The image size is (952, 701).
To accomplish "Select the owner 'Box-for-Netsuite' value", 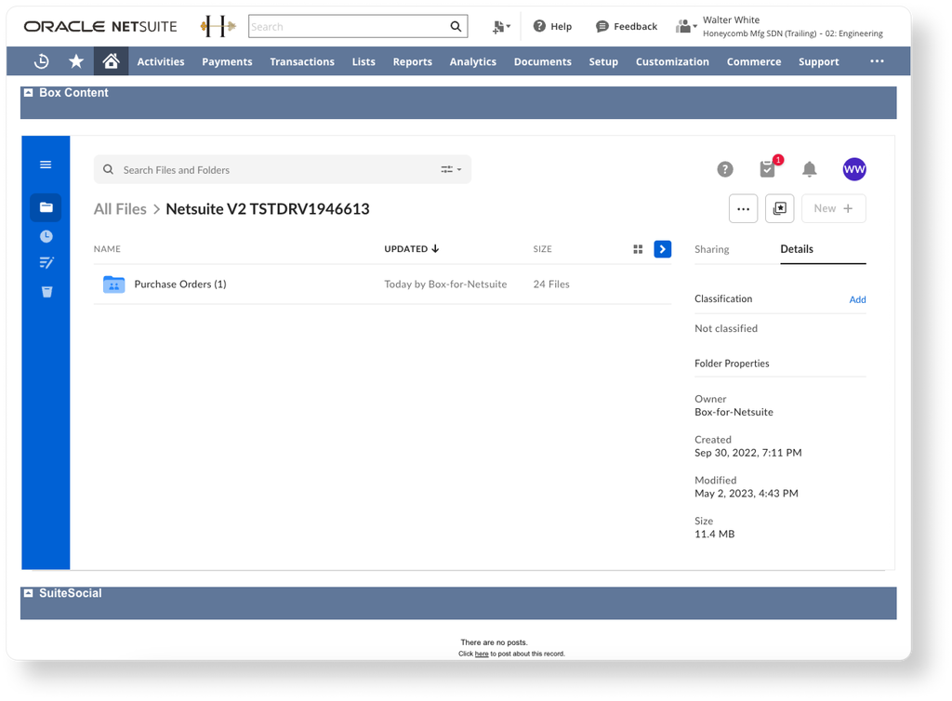I will 734,412.
